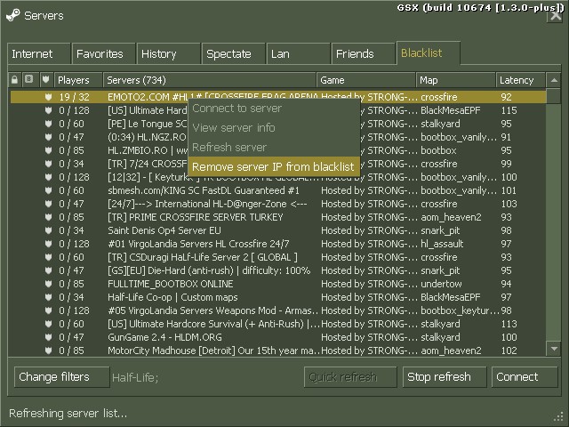The image size is (569, 427).
Task: Select the sbmesh.com/KING SC FastDL server
Action: point(278,190)
